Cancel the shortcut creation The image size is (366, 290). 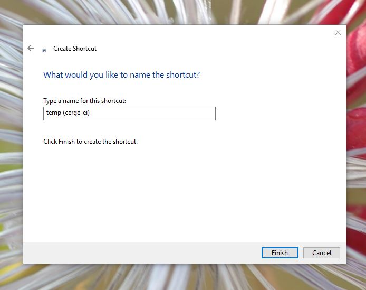321,252
